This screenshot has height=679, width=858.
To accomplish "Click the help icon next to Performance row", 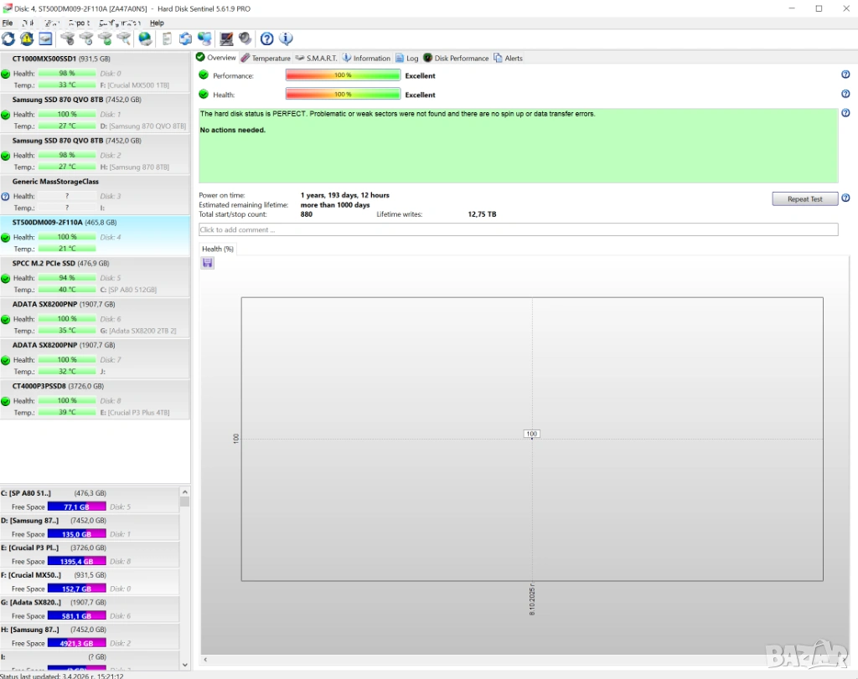I will pyautogui.click(x=845, y=75).
